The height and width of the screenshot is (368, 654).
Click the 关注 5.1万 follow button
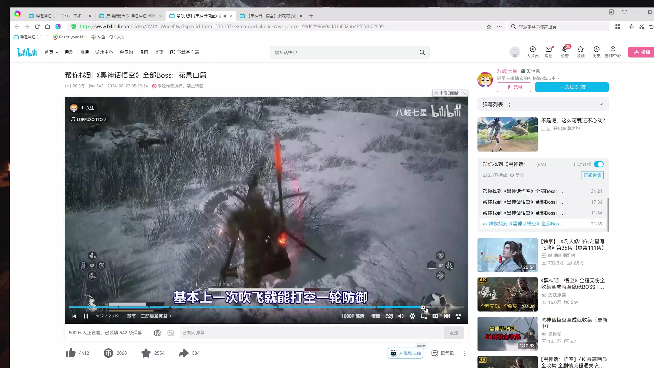coord(572,87)
